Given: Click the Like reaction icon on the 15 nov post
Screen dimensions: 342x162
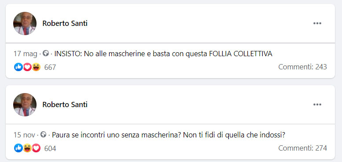Looking at the screenshot, I should click(x=18, y=148).
